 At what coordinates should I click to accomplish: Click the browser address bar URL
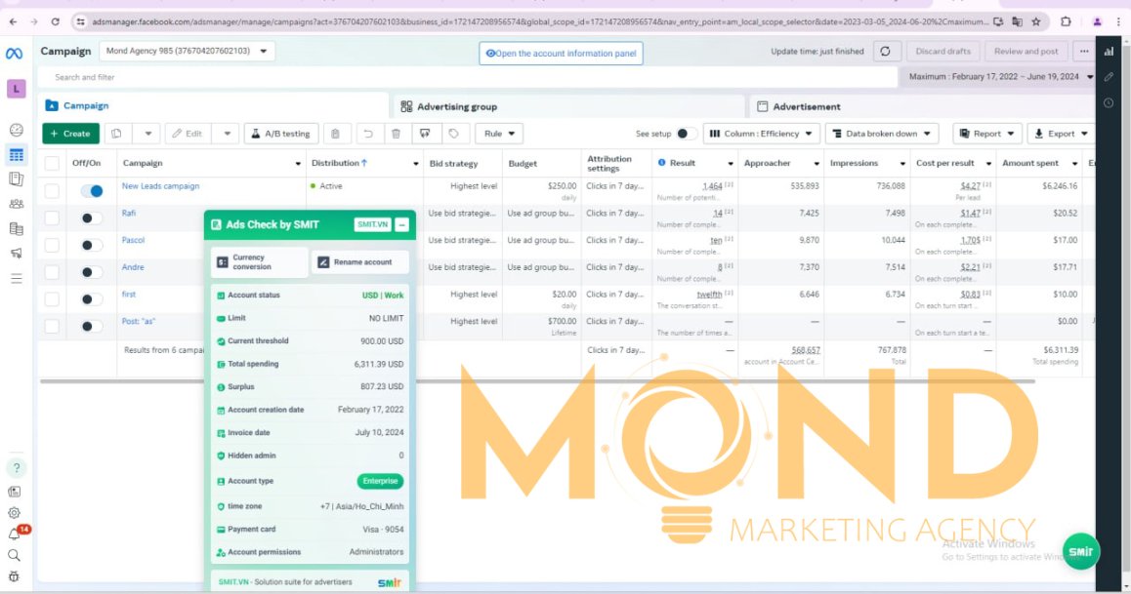[x=540, y=21]
